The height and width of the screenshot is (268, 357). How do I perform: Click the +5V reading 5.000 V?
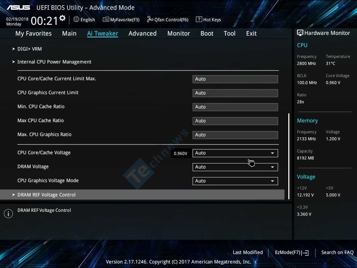[x=333, y=195]
